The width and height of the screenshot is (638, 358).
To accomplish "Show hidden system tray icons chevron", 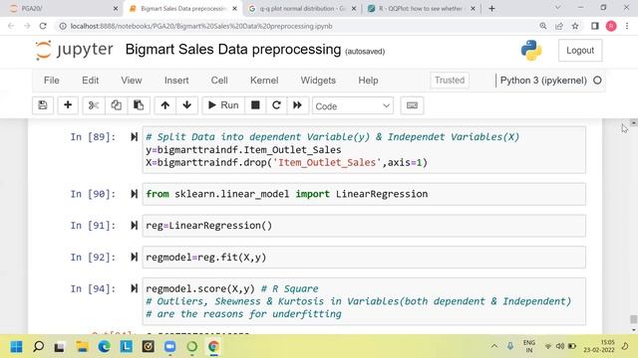I will (494, 346).
